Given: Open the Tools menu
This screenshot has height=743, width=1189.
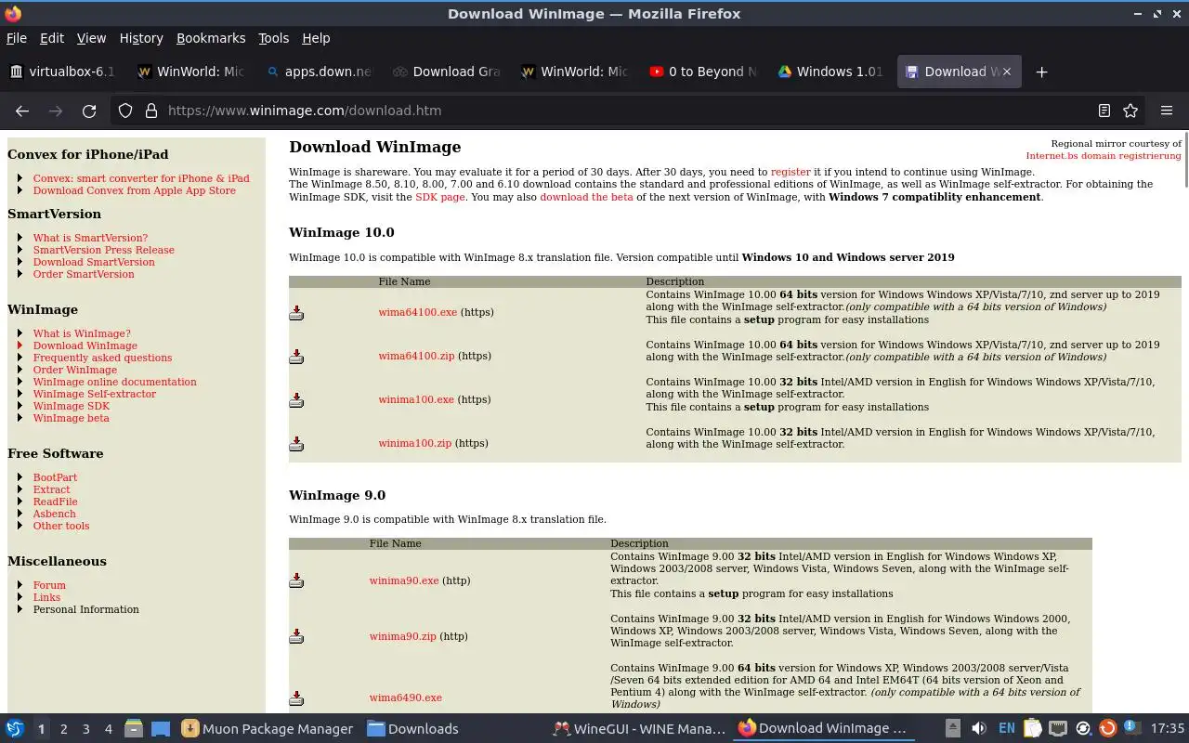Looking at the screenshot, I should click(x=273, y=38).
